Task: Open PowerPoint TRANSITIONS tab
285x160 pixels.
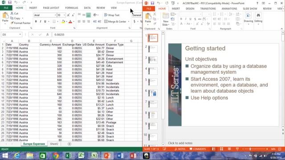Action: click(208, 8)
